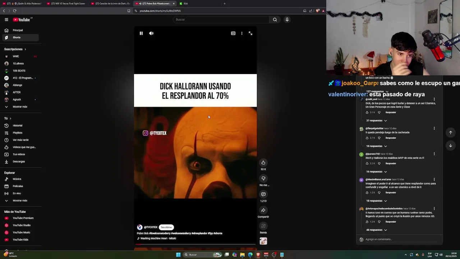460x259 pixels.
Task: Open the comments button showing 1,213
Action: pos(263,194)
